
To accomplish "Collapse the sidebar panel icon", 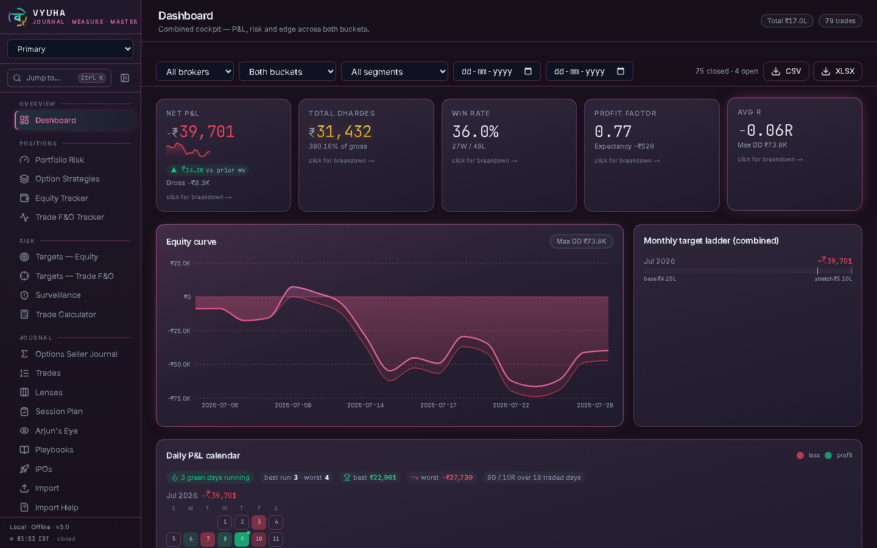I will tap(125, 78).
